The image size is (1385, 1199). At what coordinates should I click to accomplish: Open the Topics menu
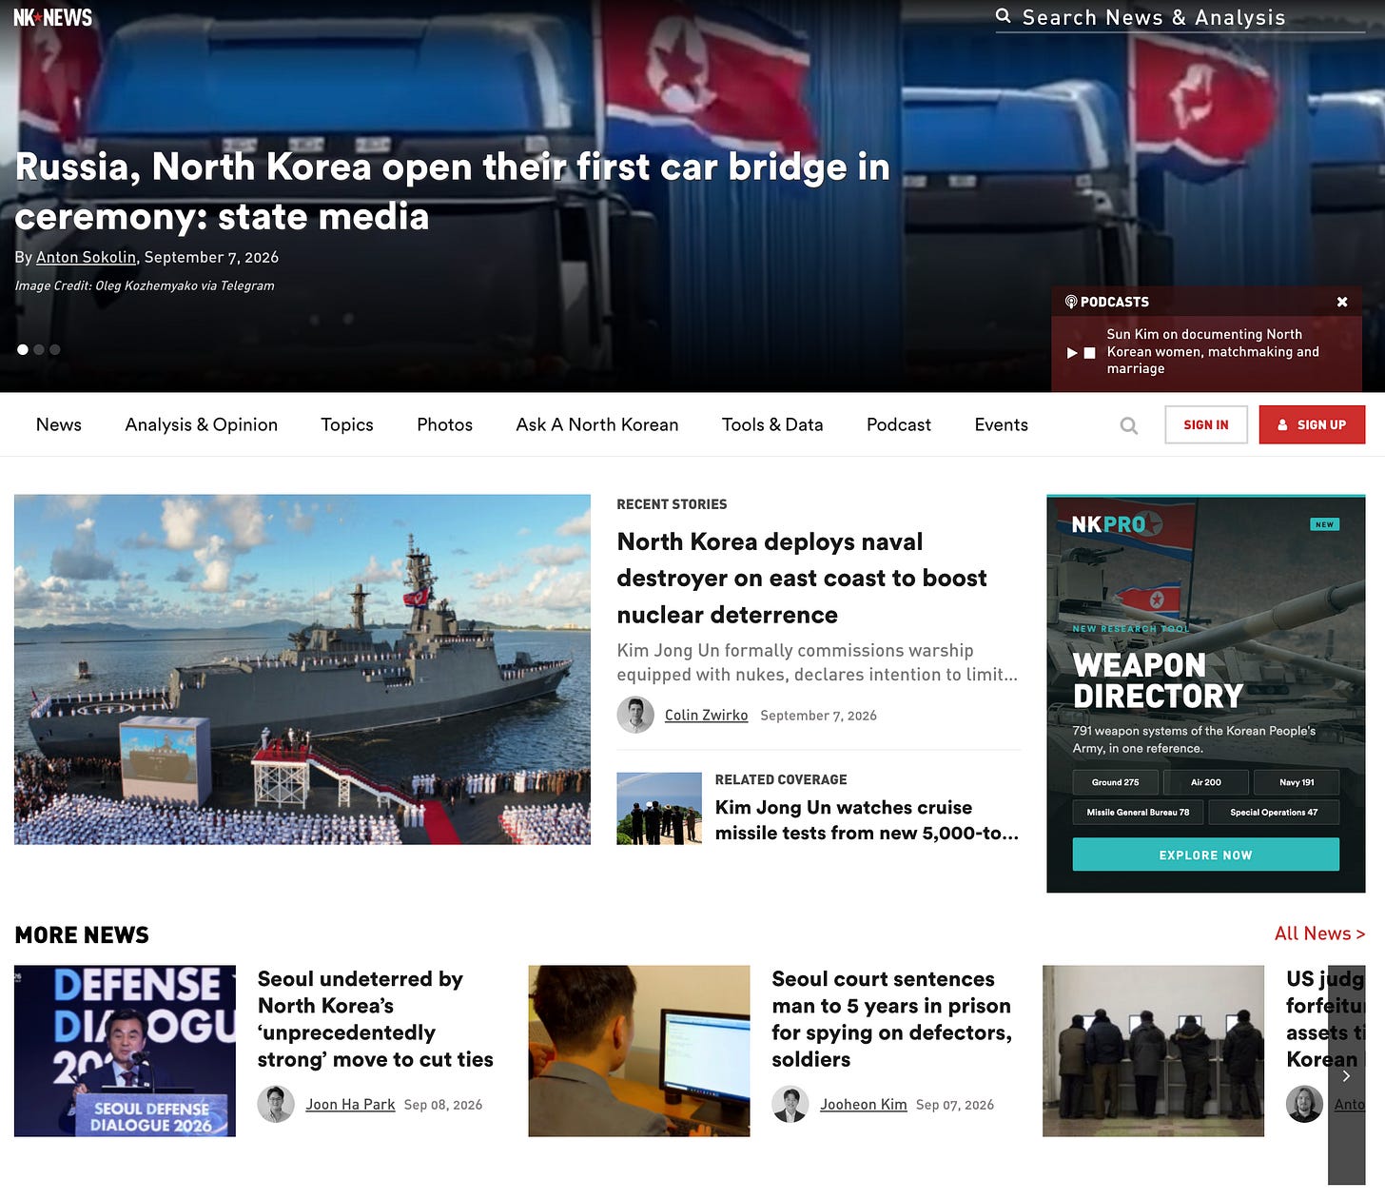(x=347, y=424)
